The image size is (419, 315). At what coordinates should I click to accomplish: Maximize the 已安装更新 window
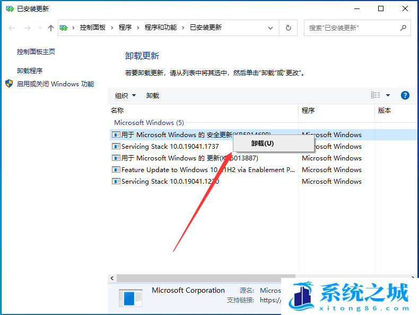point(381,8)
